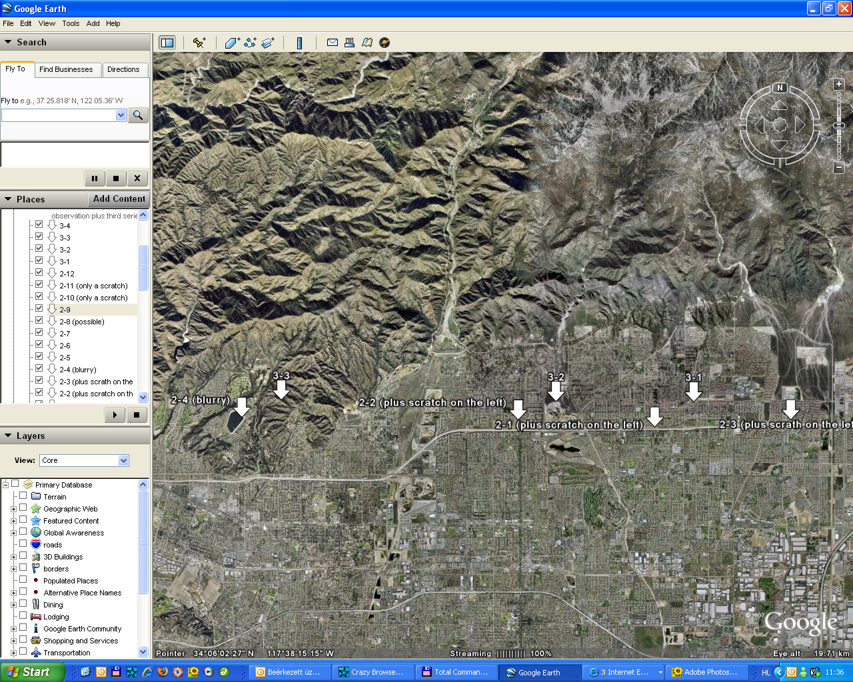The height and width of the screenshot is (682, 853).
Task: Uncheck the 3-4 placemark checkbox
Action: (39, 224)
